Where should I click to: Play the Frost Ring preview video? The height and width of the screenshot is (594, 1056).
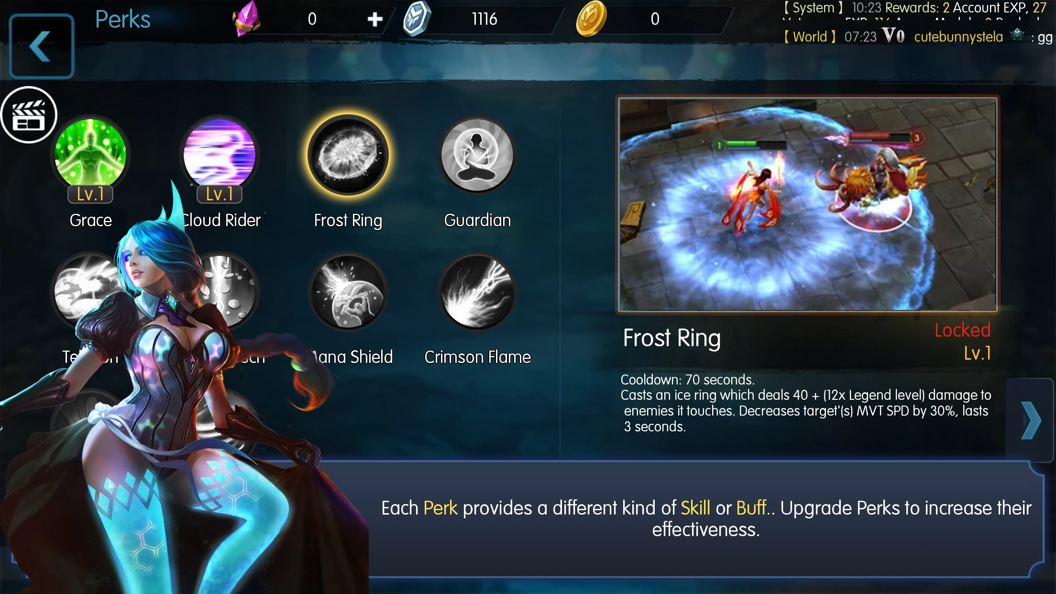(808, 204)
